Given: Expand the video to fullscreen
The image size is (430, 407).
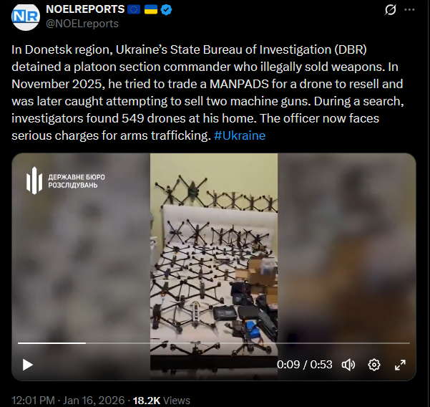Looking at the screenshot, I should 400,365.
